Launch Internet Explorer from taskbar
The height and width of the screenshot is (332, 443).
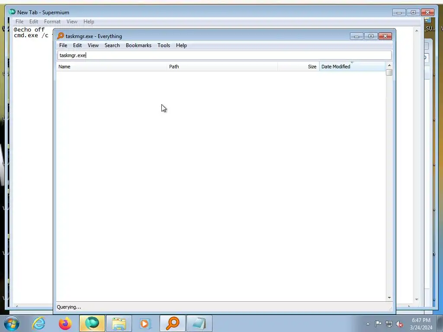[39, 323]
